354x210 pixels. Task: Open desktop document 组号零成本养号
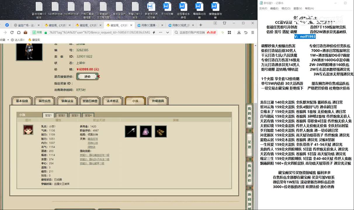coord(183,10)
